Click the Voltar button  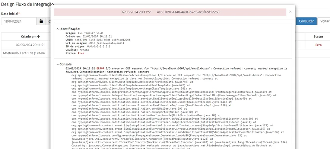(x=324, y=21)
